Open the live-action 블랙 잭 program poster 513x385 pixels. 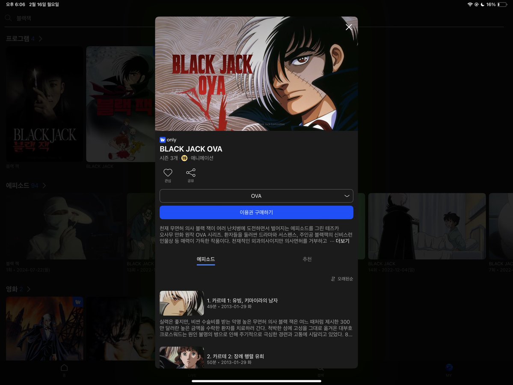[x=44, y=104]
